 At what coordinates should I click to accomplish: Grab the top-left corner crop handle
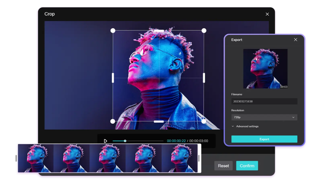click(113, 31)
